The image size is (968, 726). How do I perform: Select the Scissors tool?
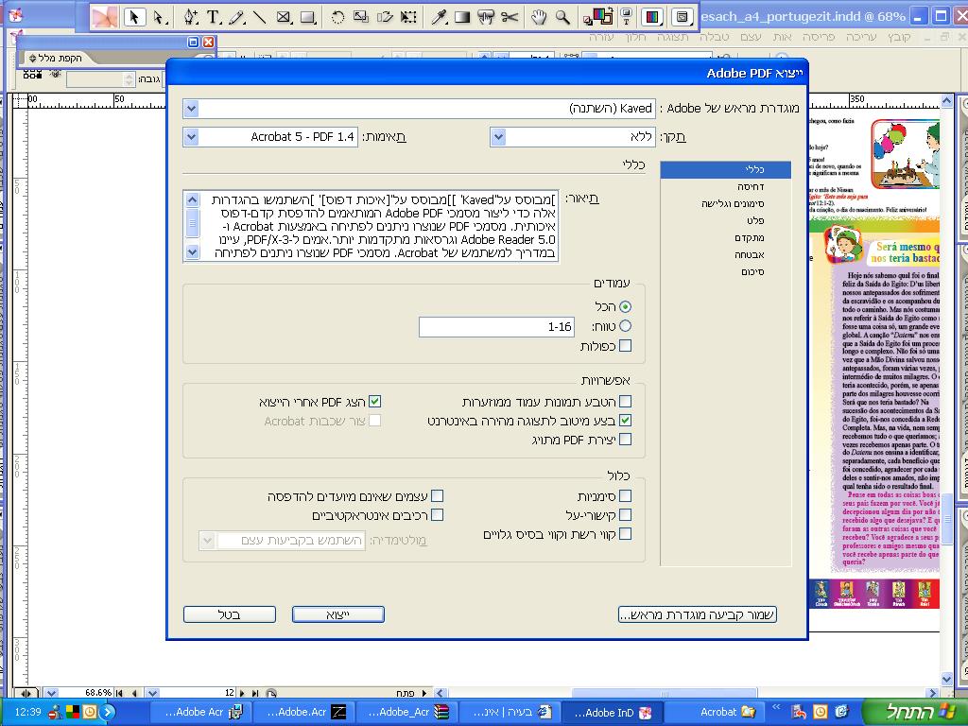[510, 17]
